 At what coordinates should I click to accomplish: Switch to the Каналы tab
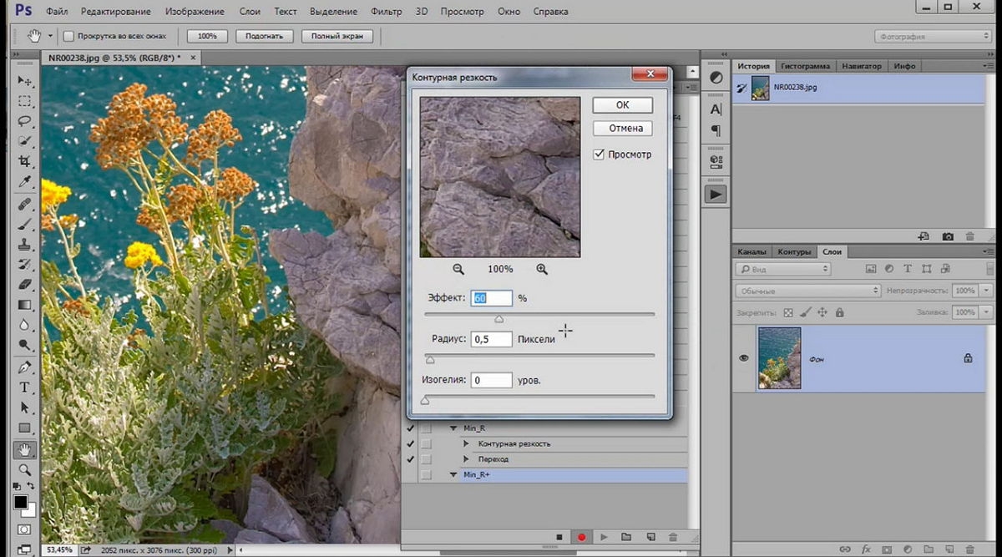click(752, 251)
